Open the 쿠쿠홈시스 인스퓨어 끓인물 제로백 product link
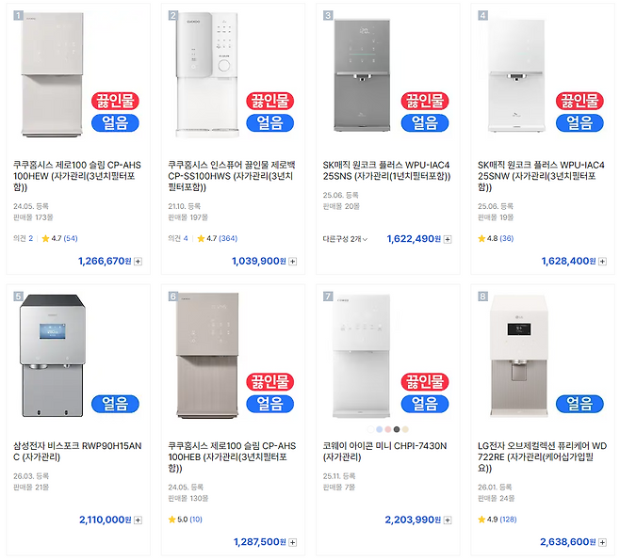This screenshot has height=560, width=620. (x=229, y=176)
